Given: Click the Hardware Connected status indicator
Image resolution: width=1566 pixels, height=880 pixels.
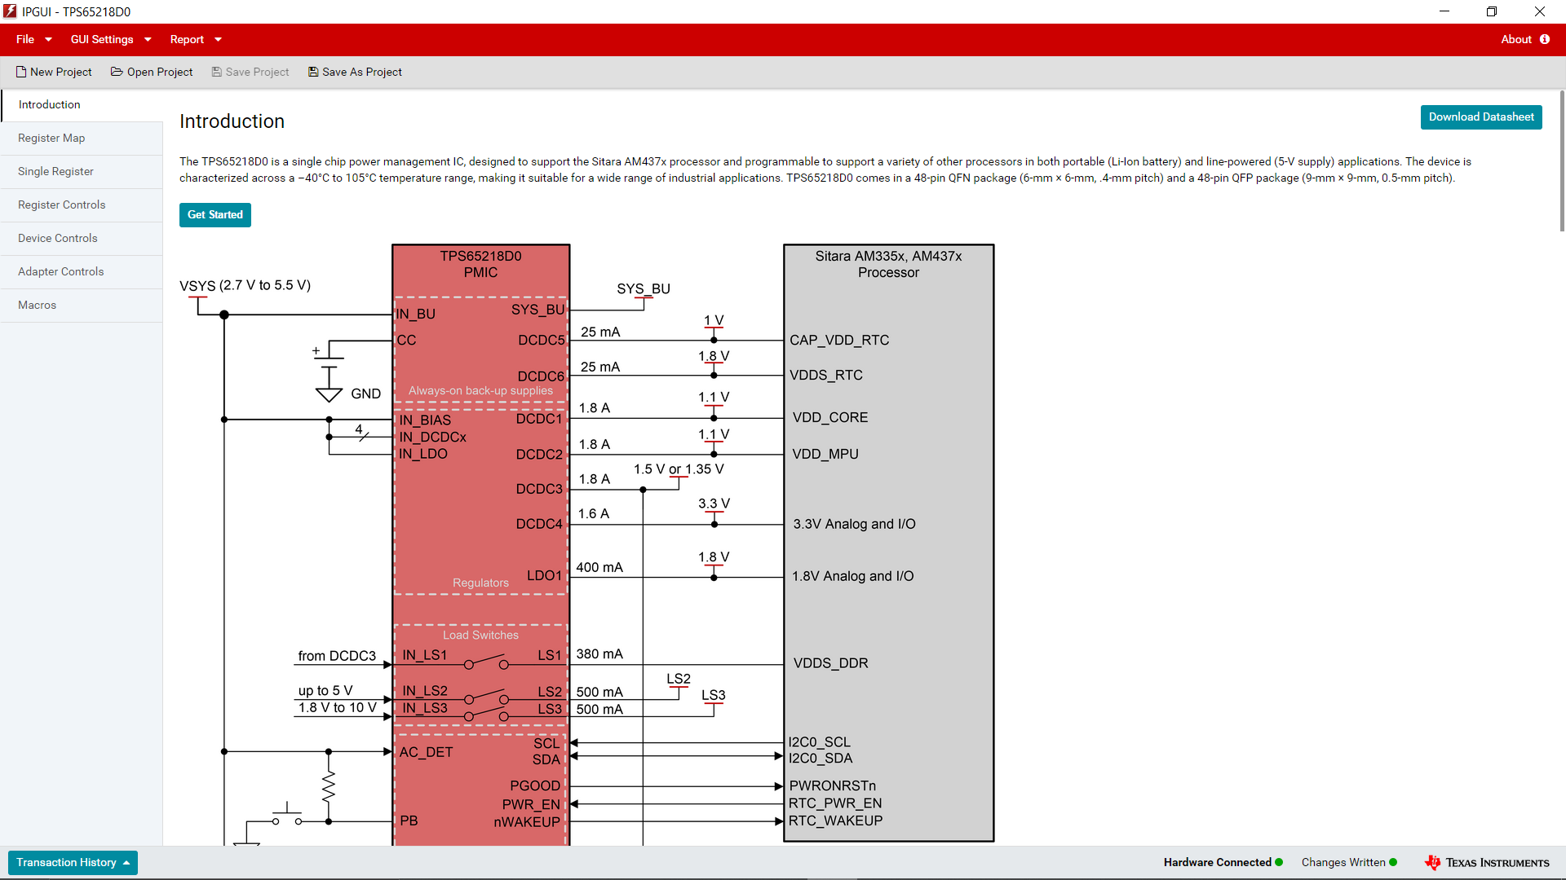Looking at the screenshot, I should 1279,862.
